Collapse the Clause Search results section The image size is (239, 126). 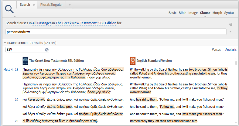pyautogui.click(x=5, y=43)
